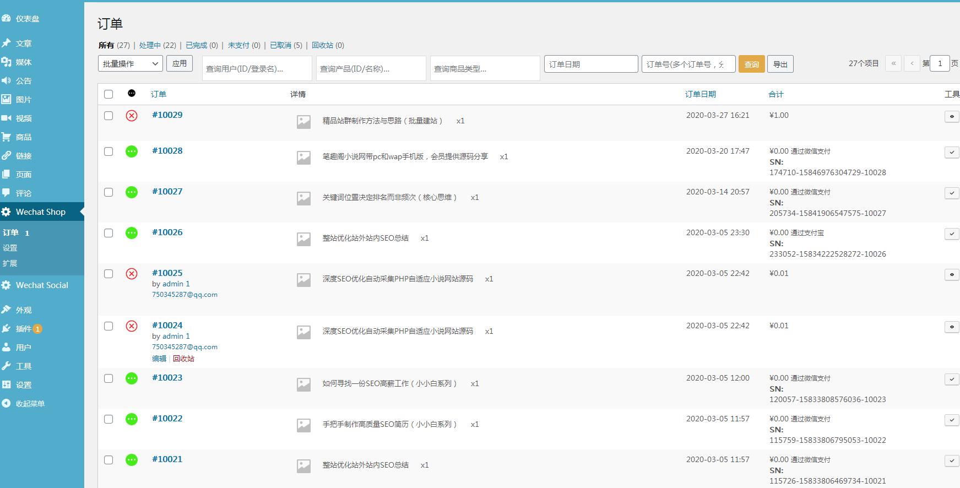Open the 仪表盘 dashboard icon

pyautogui.click(x=6, y=18)
